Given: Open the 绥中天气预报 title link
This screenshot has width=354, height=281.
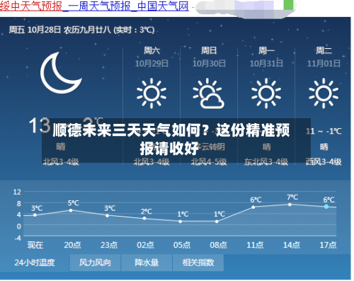Looking at the screenshot, I should point(94,6).
